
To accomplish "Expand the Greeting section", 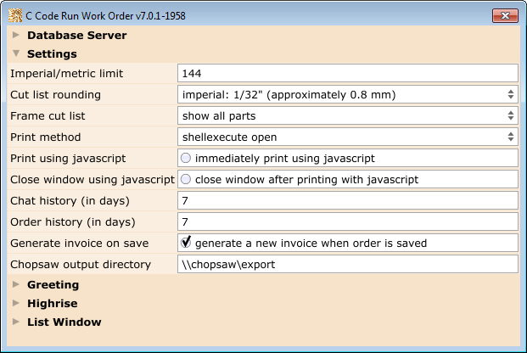I will [15, 285].
